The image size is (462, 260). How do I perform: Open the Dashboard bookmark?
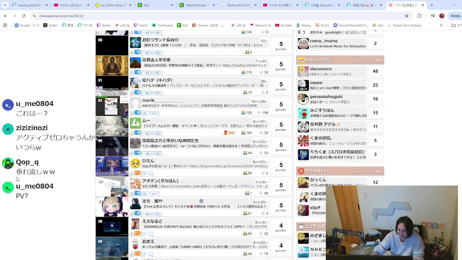click(162, 25)
